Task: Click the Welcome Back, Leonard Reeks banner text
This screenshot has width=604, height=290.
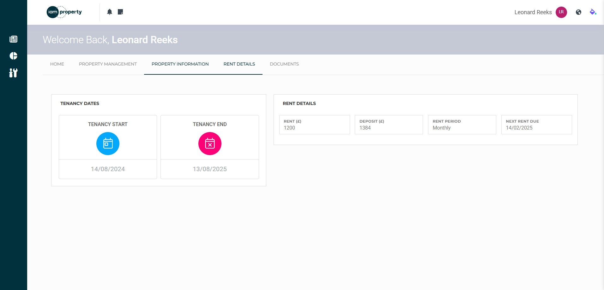Action: click(x=110, y=40)
